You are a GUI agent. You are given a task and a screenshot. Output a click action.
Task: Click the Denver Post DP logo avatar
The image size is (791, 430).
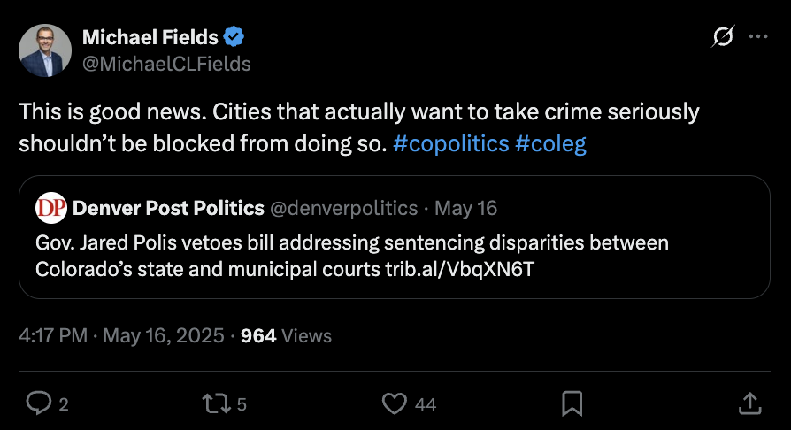pyautogui.click(x=50, y=208)
